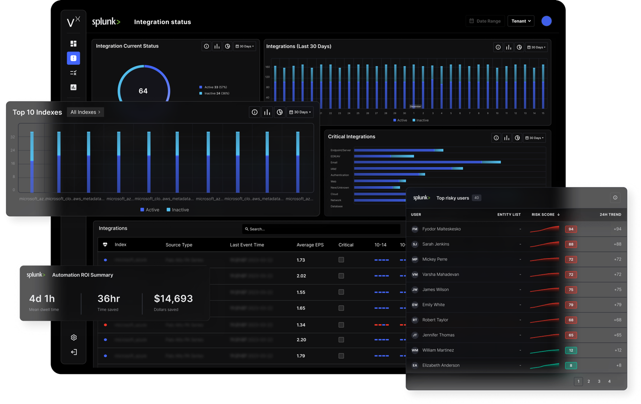Click the donut chart showing 64

click(144, 83)
